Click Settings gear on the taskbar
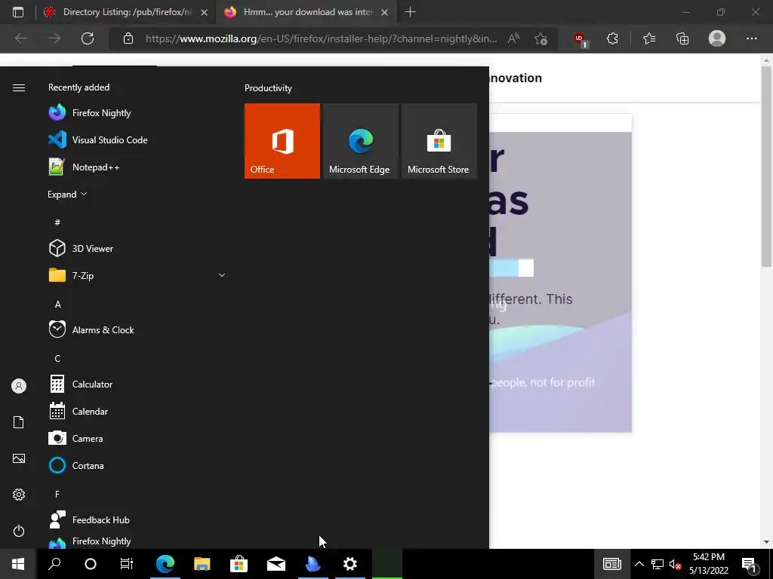Viewport: 773px width, 579px height. tap(350, 564)
